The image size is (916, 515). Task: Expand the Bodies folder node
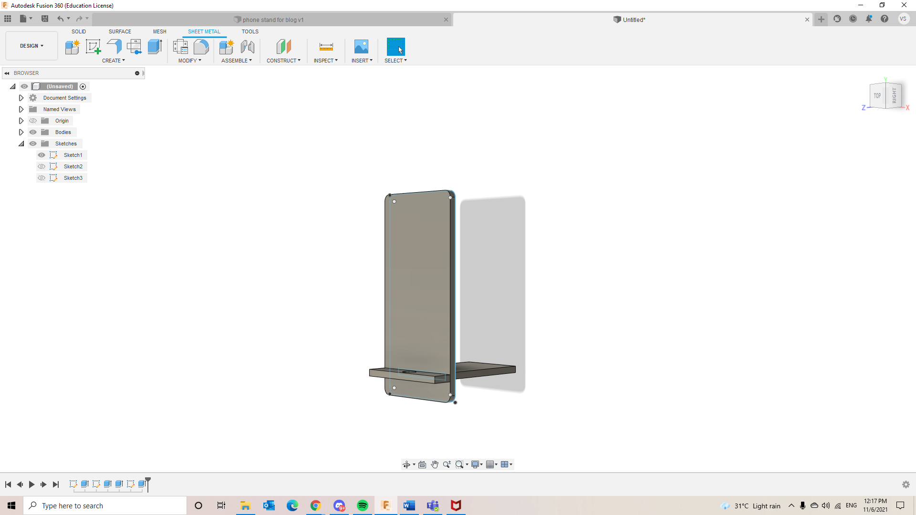(21, 132)
